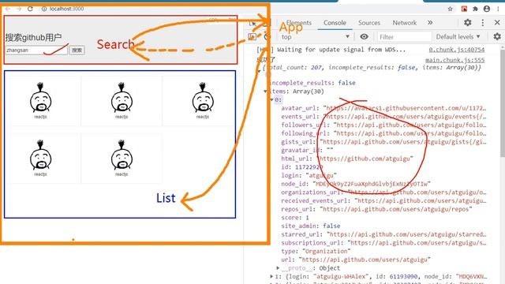The width and height of the screenshot is (505, 284).
Task: Switch to the Console tab
Action: point(335,23)
